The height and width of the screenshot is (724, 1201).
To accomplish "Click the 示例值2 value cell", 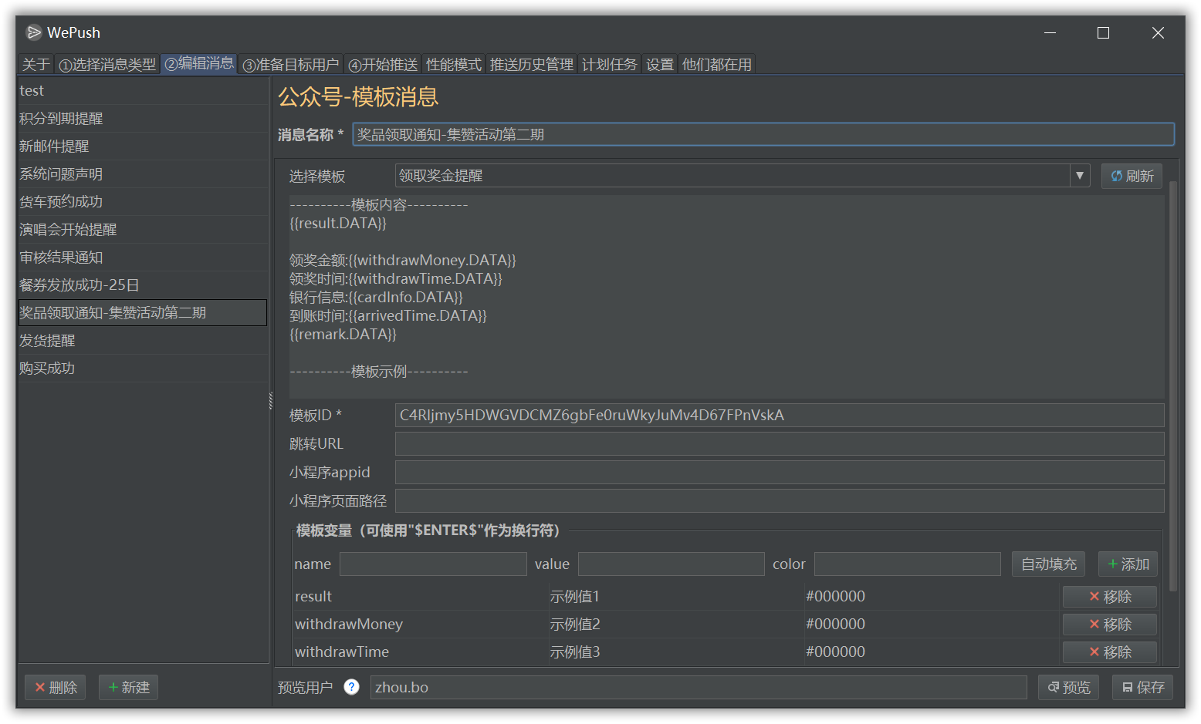I will coord(676,624).
